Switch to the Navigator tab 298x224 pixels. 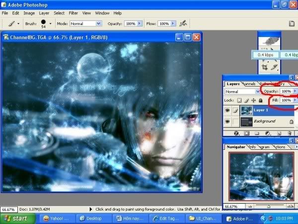point(235,147)
